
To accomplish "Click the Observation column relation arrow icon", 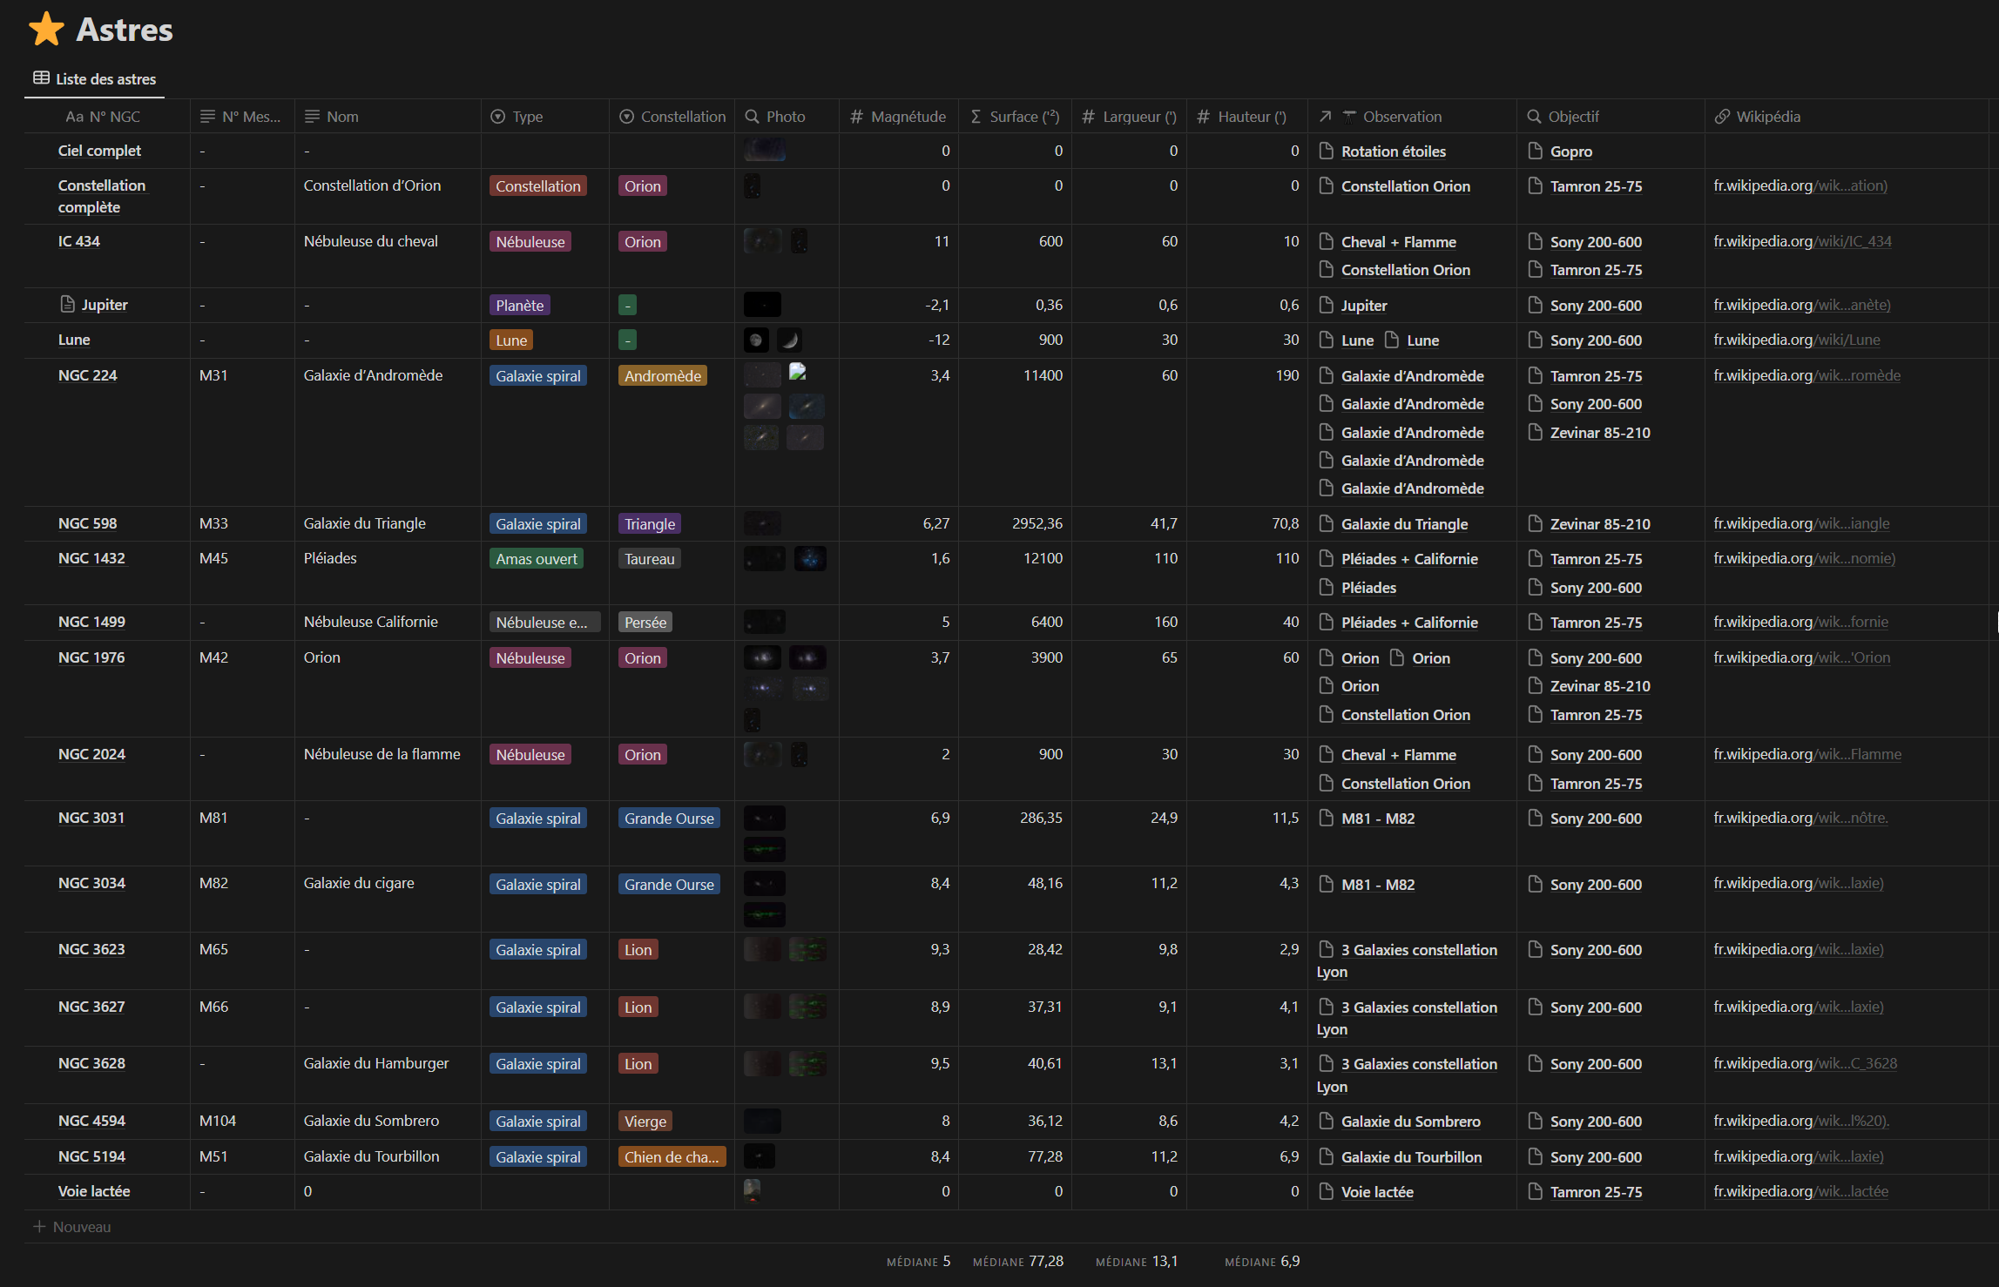I will [1326, 117].
